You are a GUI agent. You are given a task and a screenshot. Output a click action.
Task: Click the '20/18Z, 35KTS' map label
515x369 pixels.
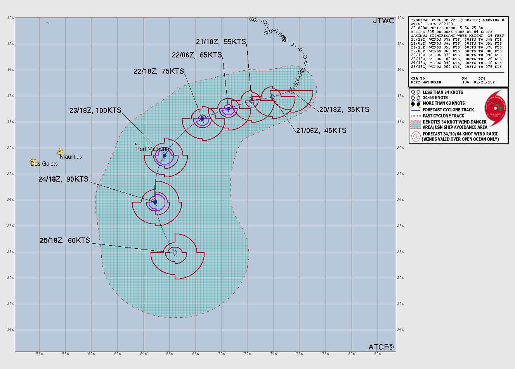pos(344,110)
